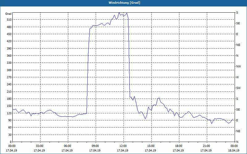Click the 450 degree axis label
This screenshot has height=154, width=247.
coord(9,34)
